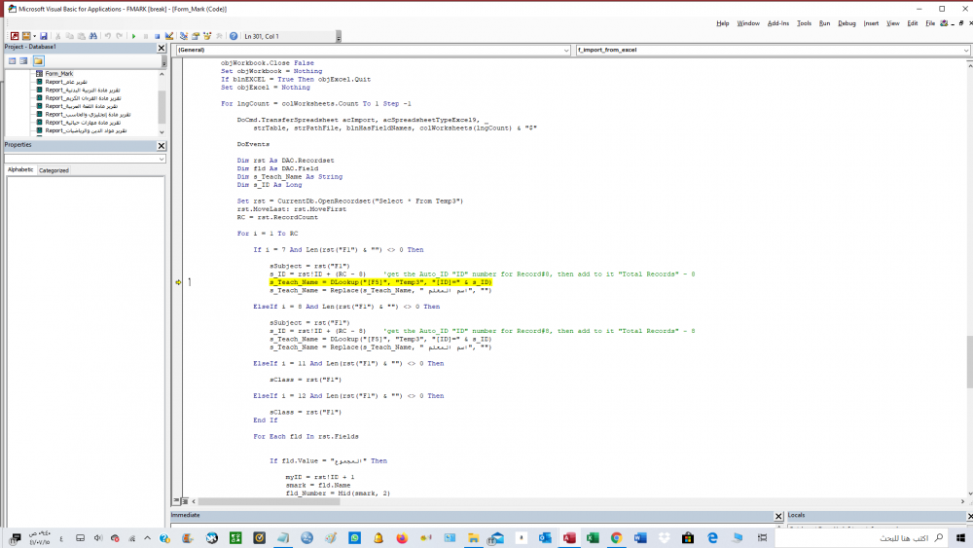The height and width of the screenshot is (548, 973).
Task: Click the Save database toolbar icon
Action: 44,36
